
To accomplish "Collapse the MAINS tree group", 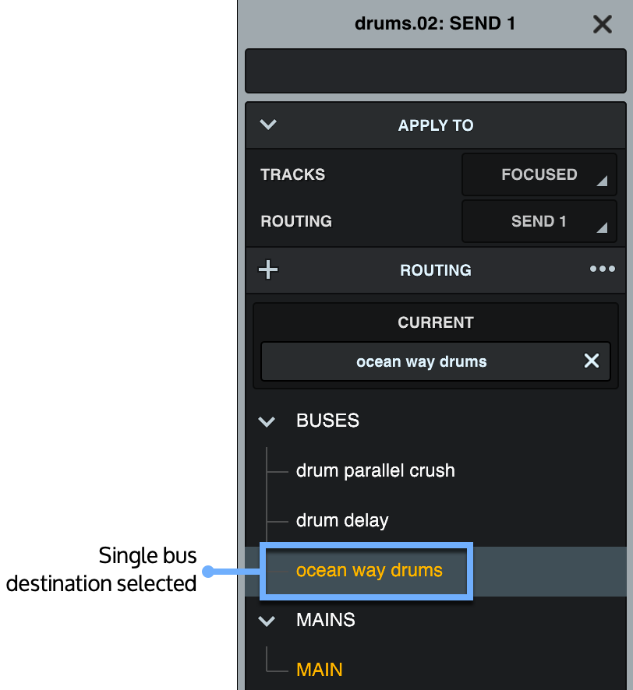I will coord(267,621).
